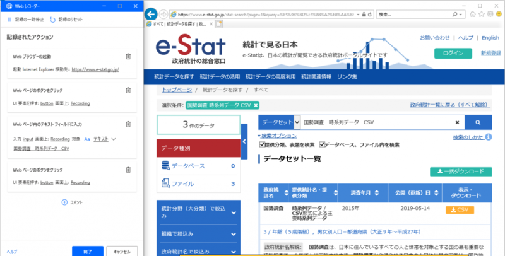Go back with the browser back arrow
Viewport: 505px width, 256px height.
pos(151,14)
